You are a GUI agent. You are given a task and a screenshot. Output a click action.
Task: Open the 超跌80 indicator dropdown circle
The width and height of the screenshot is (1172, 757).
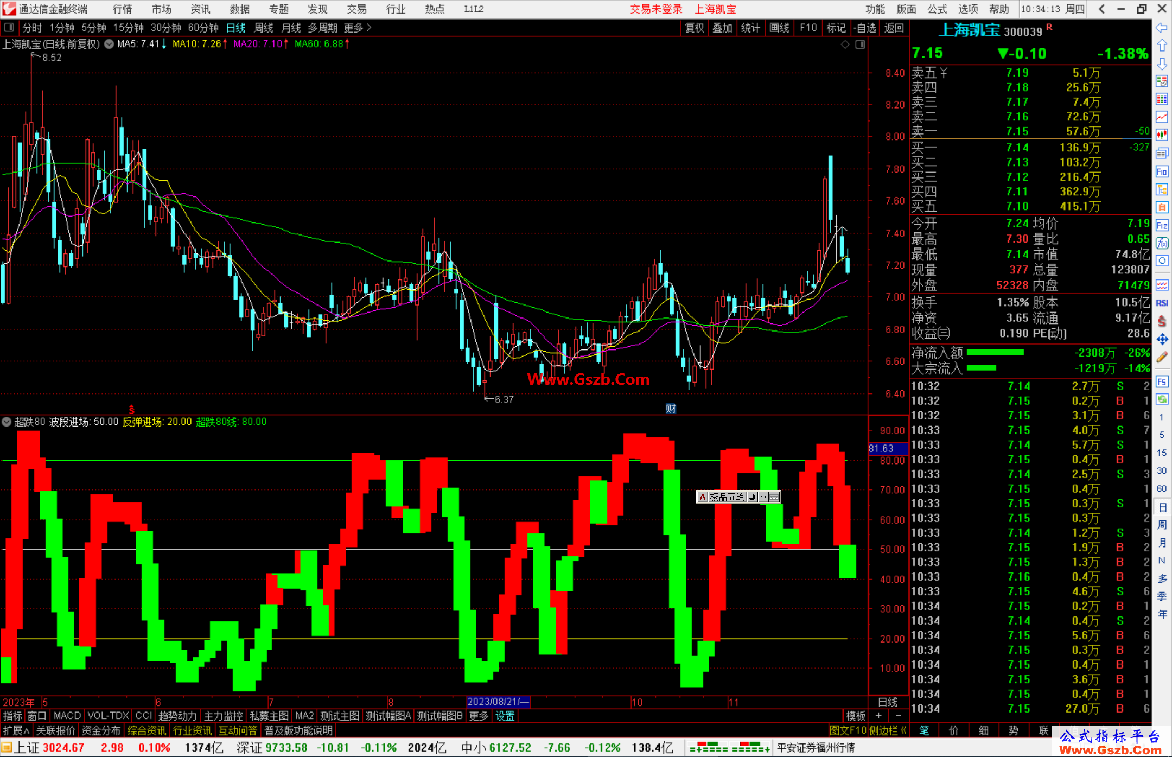coord(7,422)
